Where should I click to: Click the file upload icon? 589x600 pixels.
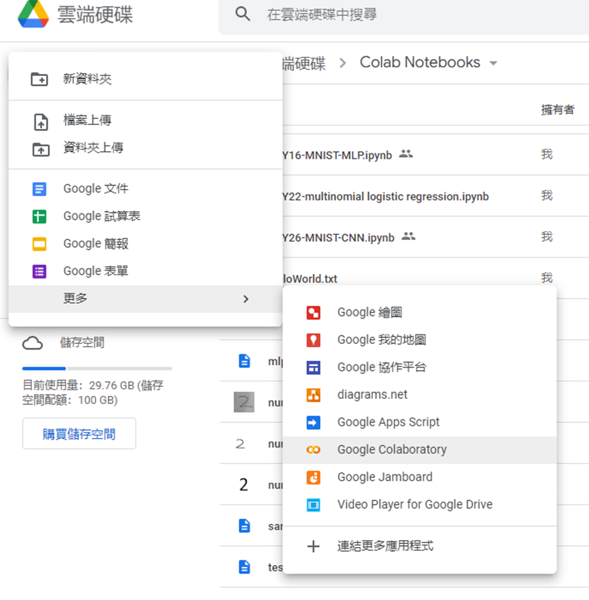[x=41, y=122]
